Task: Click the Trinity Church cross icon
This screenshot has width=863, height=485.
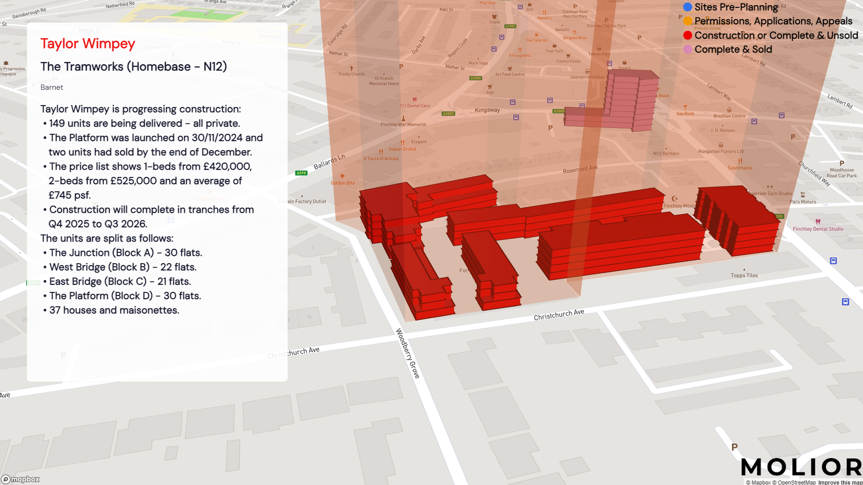Action: tap(351, 68)
